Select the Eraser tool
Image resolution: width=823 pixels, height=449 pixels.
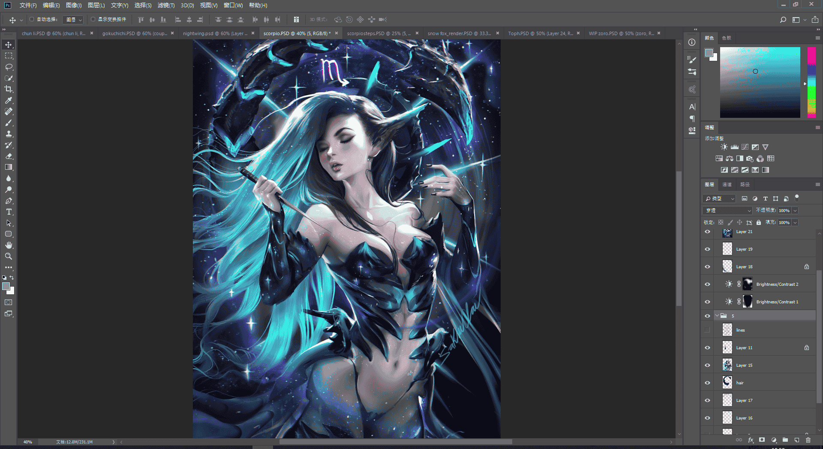click(9, 156)
